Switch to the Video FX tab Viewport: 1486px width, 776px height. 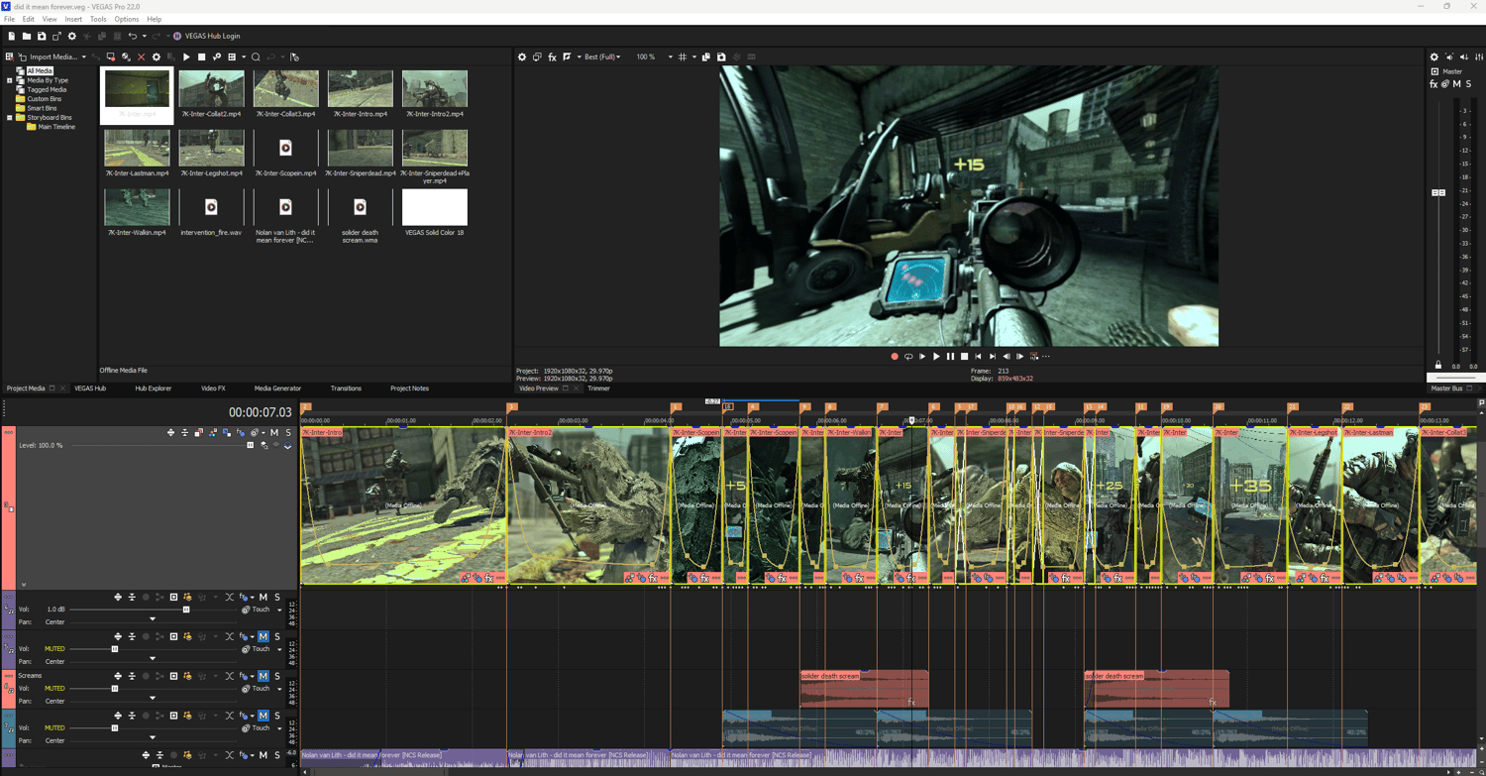[x=213, y=388]
